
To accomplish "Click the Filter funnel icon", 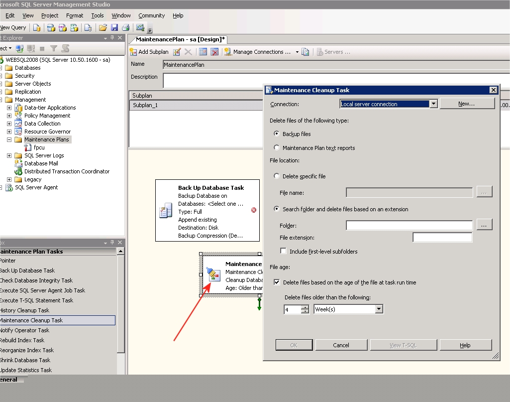I will coord(54,48).
